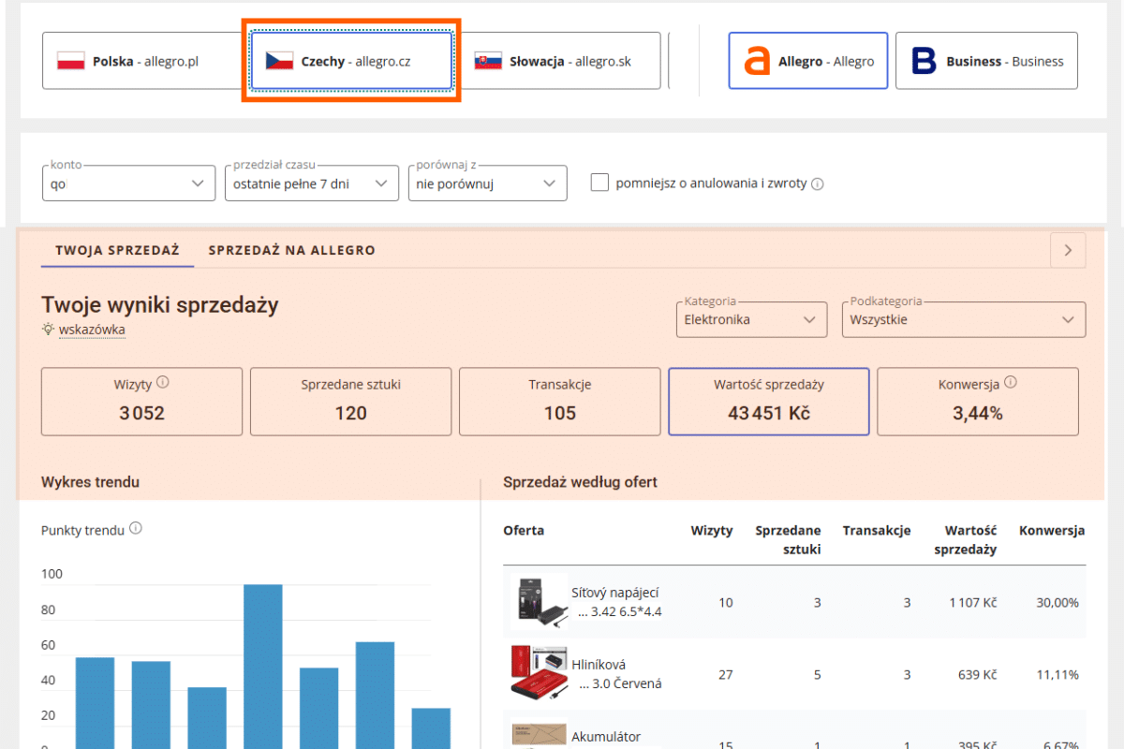Image resolution: width=1124 pixels, height=749 pixels.
Task: Click the blue Business B logo
Action: coord(924,61)
